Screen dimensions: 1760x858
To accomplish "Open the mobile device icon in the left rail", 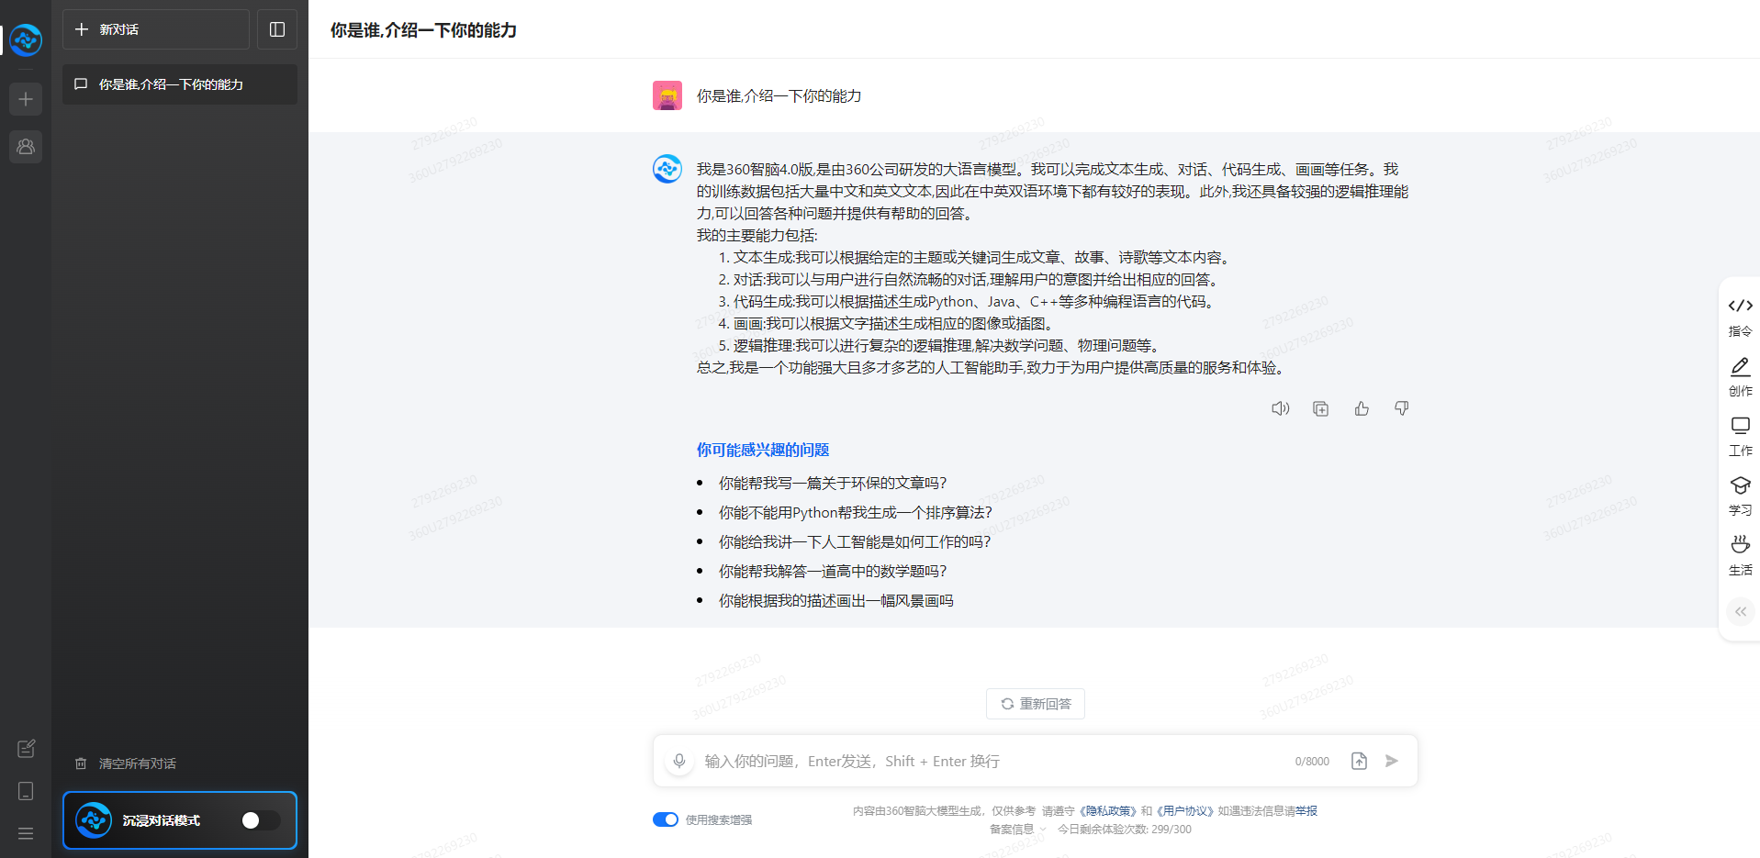I will 26,791.
